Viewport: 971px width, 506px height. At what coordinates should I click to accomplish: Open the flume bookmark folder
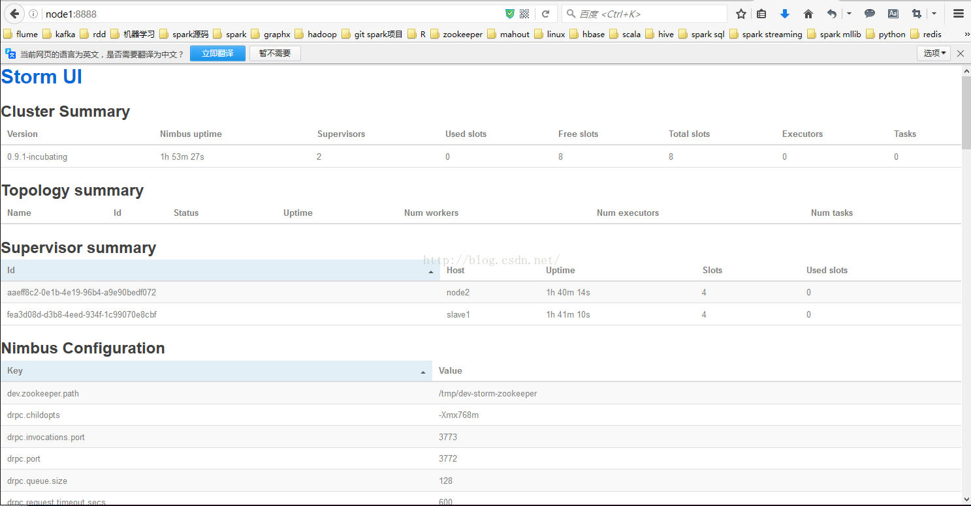click(21, 35)
